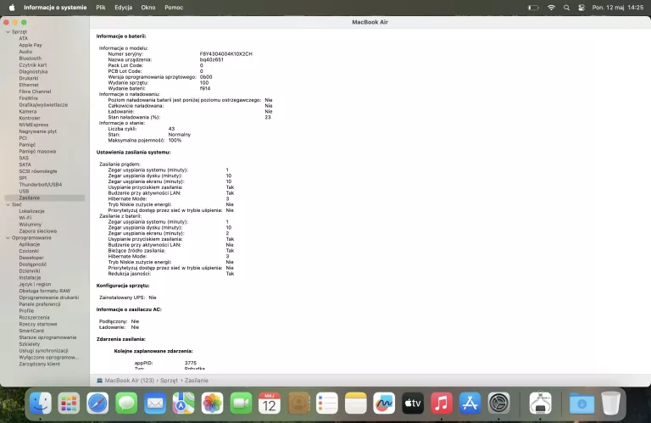Select Pamięć masowa in the sidebar
651x423 pixels.
(37, 152)
